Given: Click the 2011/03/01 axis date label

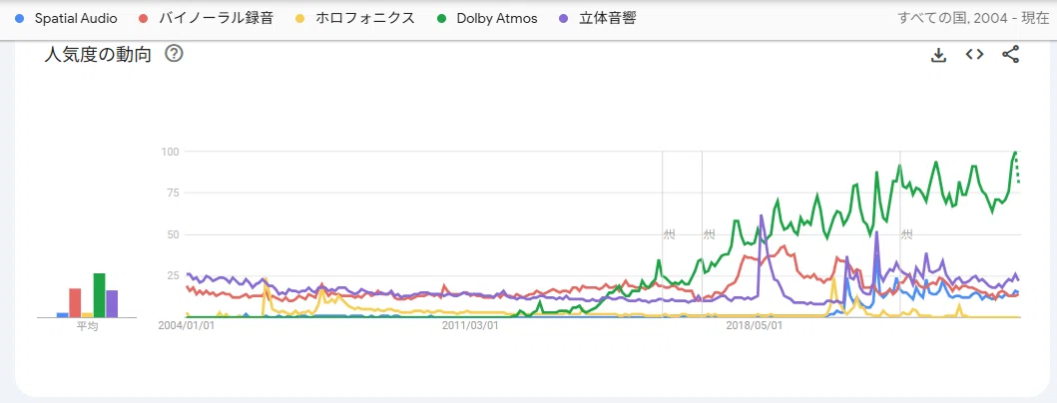Looking at the screenshot, I should (470, 325).
